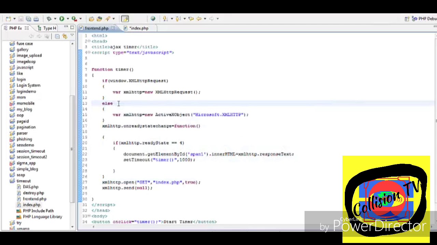
Task: Maximize the PHP Explorer panel
Action: [72, 27]
